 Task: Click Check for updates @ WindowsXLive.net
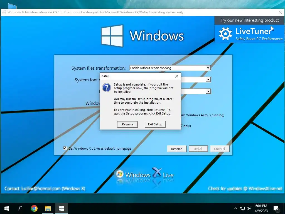tap(245, 189)
